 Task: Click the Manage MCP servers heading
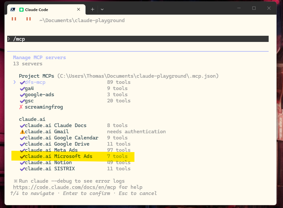tap(39, 58)
